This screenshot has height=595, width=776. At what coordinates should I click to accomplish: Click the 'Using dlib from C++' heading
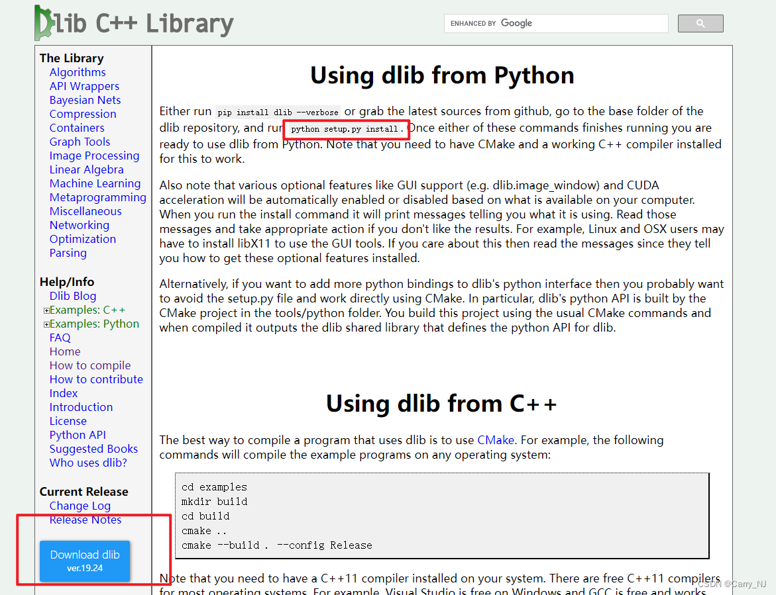pos(441,404)
